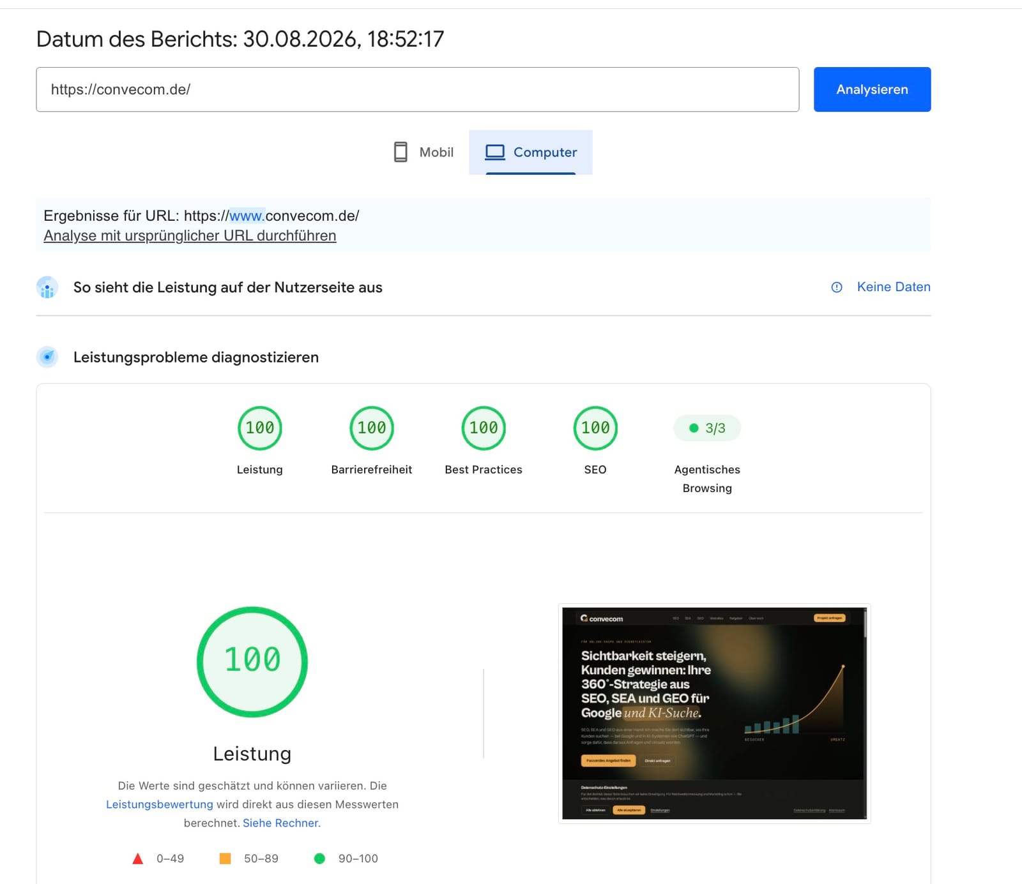Click the large 100 Leistung gauge
Screen dimensions: 1022x884
point(252,661)
